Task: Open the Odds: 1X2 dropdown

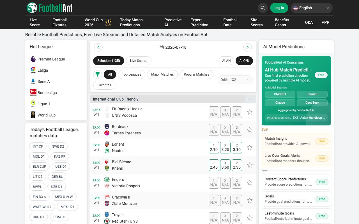Action: coord(235,80)
